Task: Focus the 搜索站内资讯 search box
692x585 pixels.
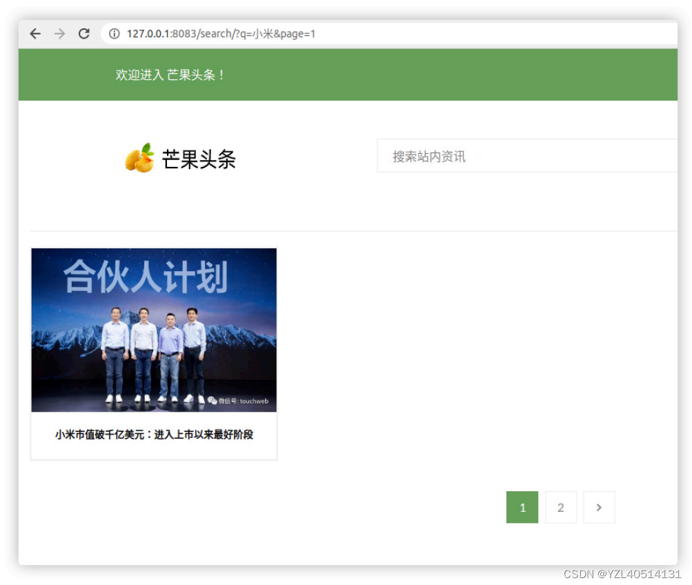Action: (527, 156)
